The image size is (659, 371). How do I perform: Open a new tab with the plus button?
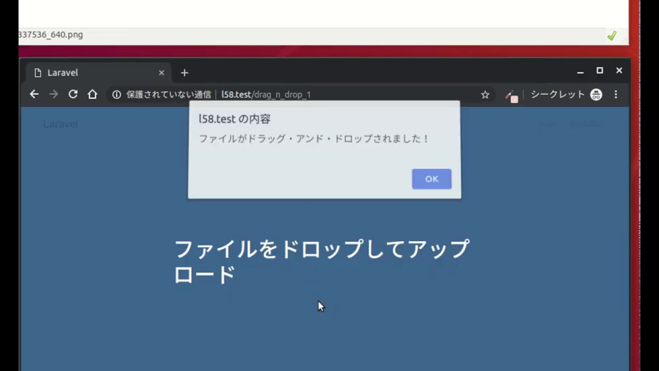(184, 73)
